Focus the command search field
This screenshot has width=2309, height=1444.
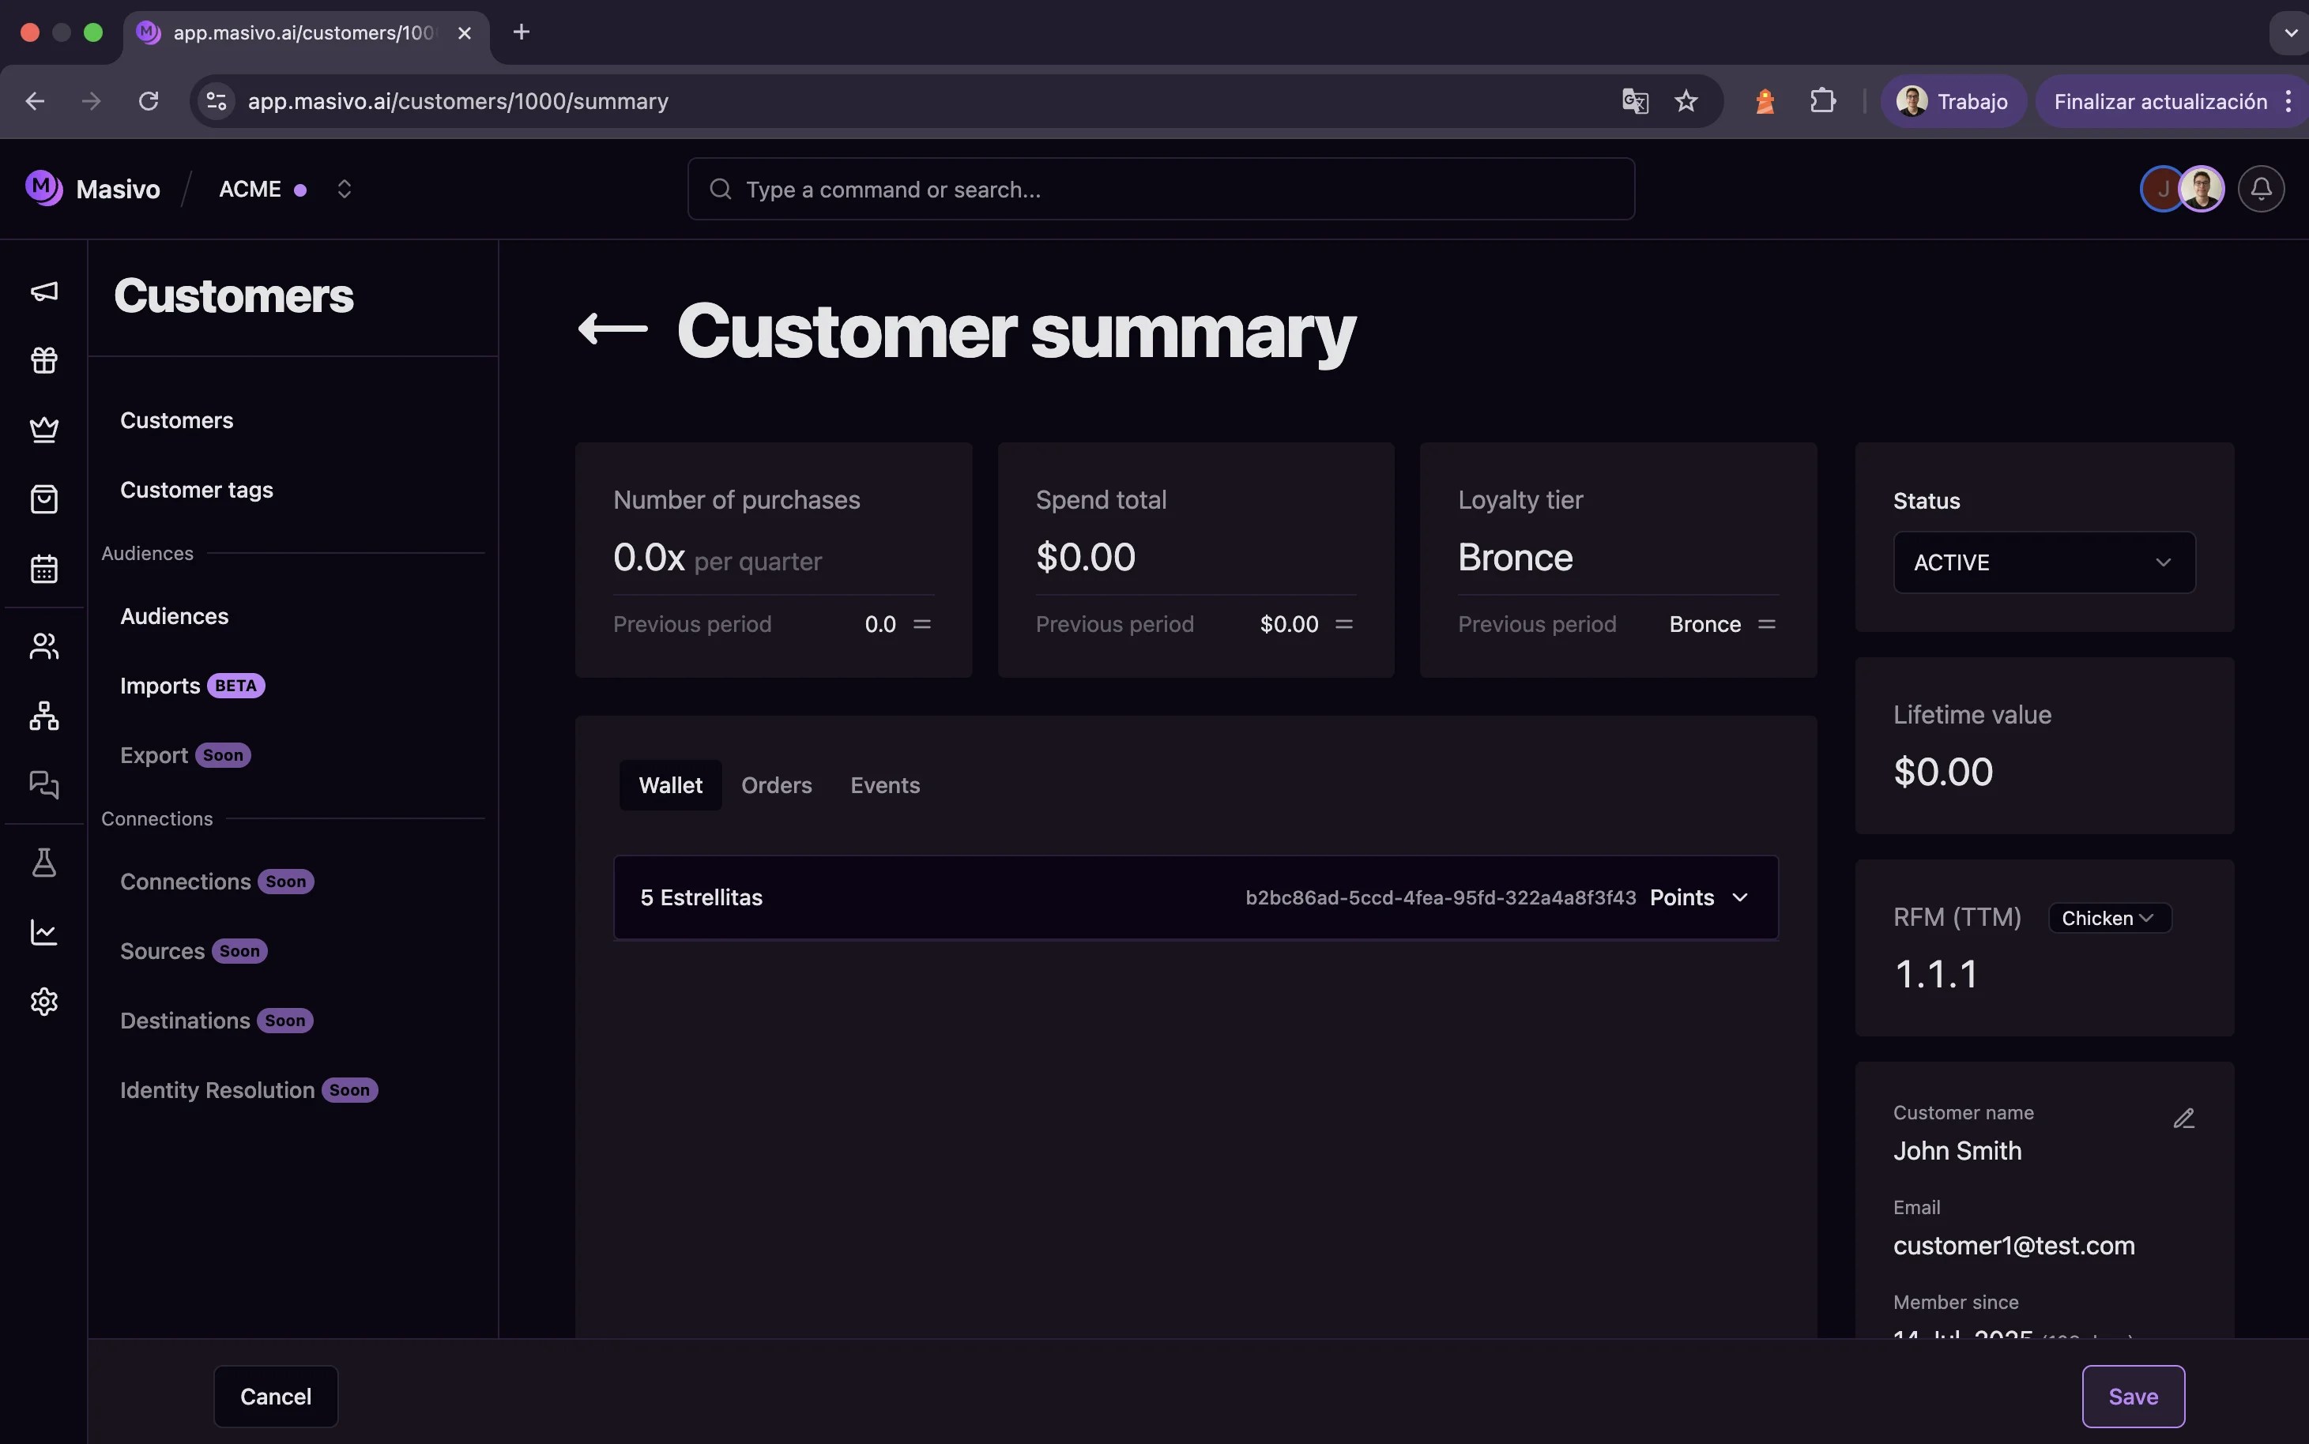coord(1160,189)
